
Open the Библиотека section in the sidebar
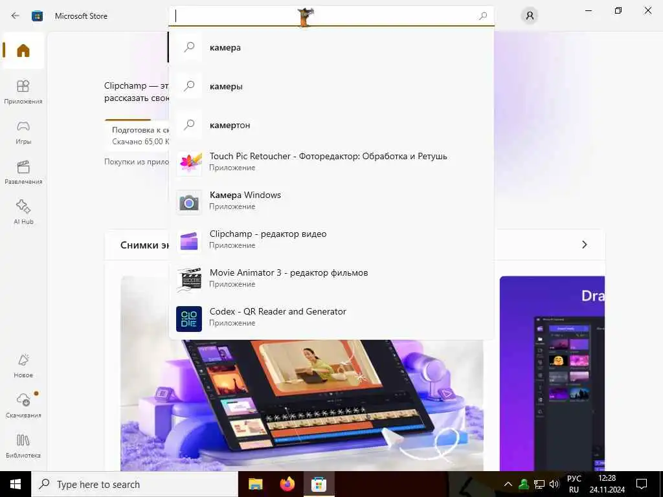point(23,446)
